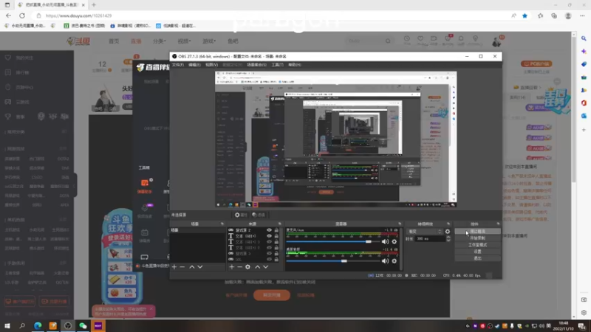Toggle visibility of second source 文本 (GDI+)
Image resolution: width=591 pixels, height=332 pixels.
[269, 236]
